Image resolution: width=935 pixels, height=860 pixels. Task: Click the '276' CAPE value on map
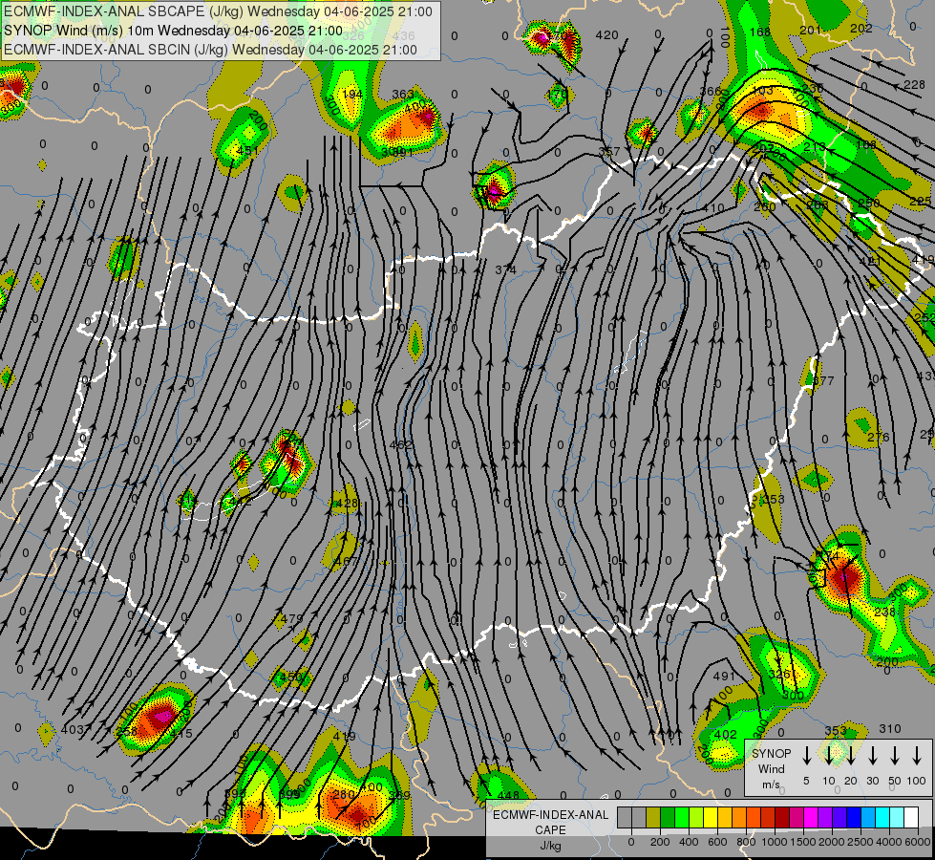[879, 438]
